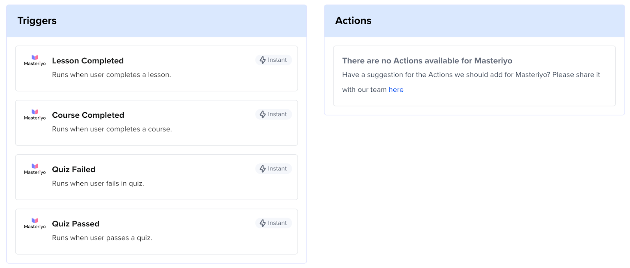
Task: Click 'There are no Actions available' heading
Action: tap(427, 61)
